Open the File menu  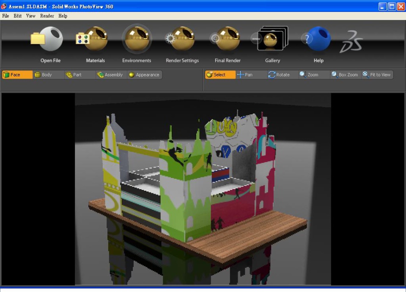point(5,16)
